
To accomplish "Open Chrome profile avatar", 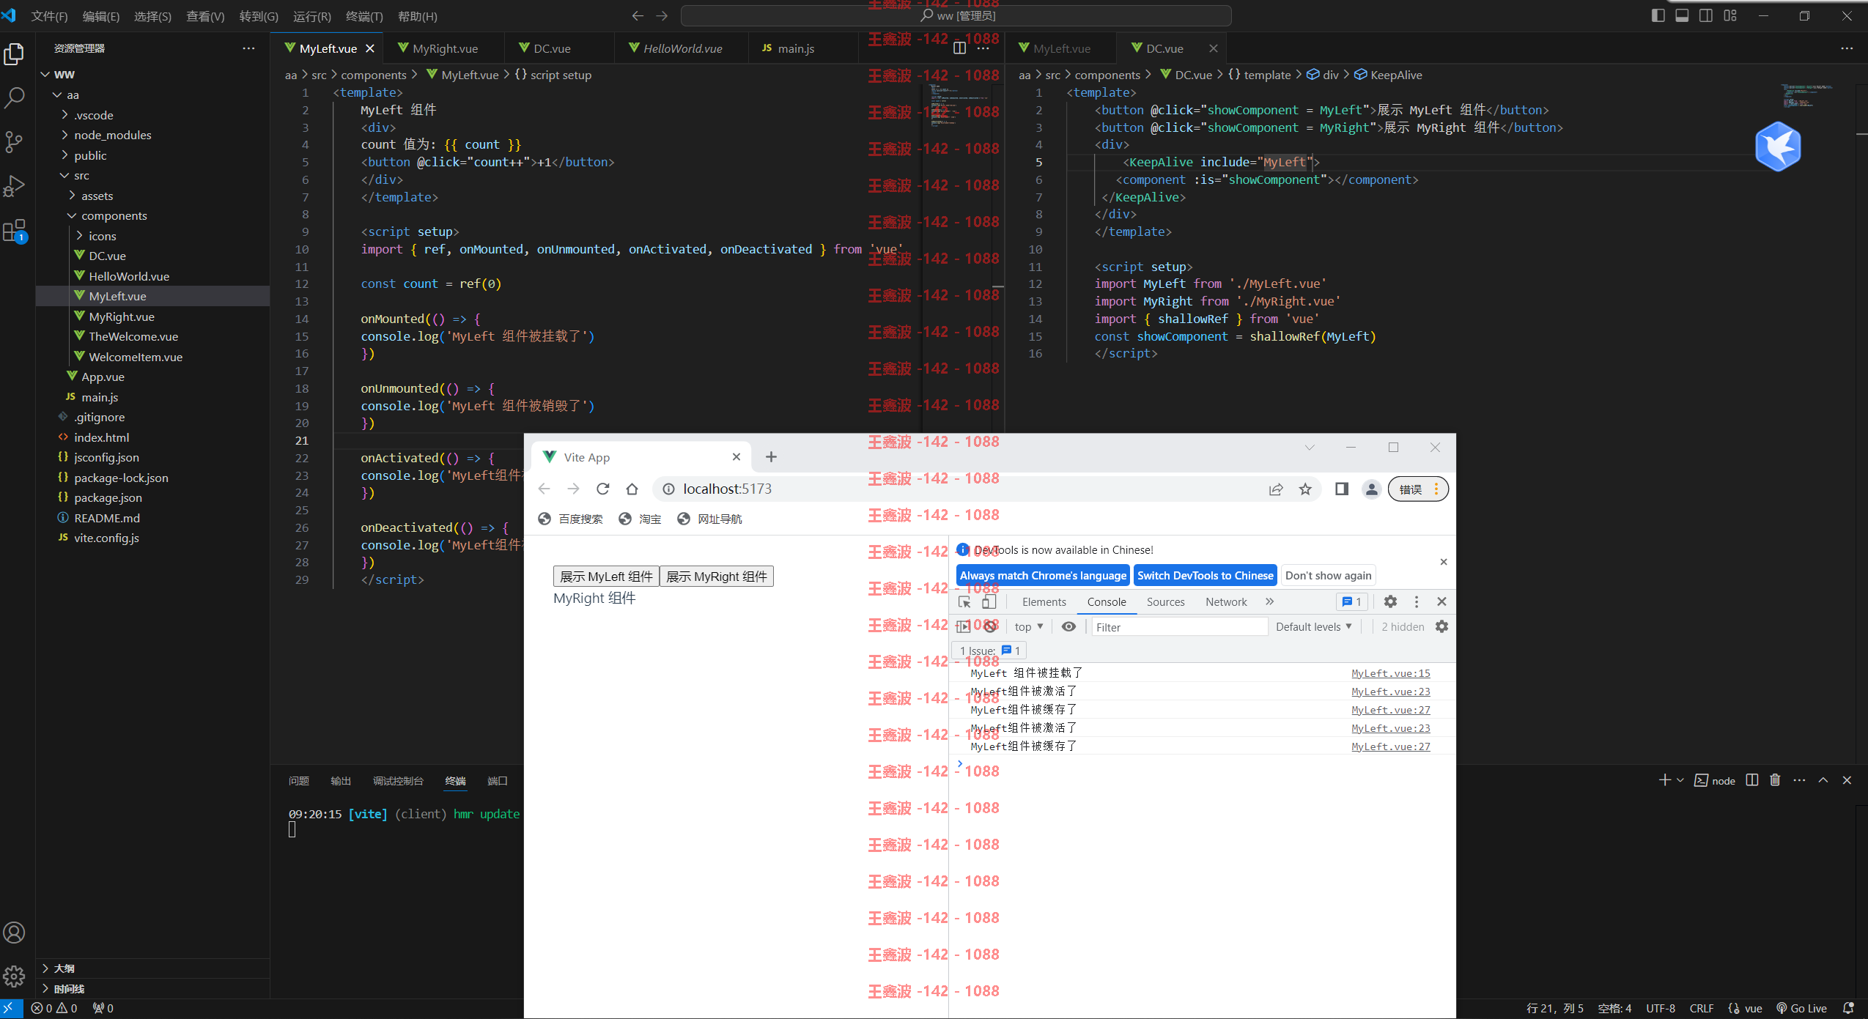I will [x=1371, y=489].
